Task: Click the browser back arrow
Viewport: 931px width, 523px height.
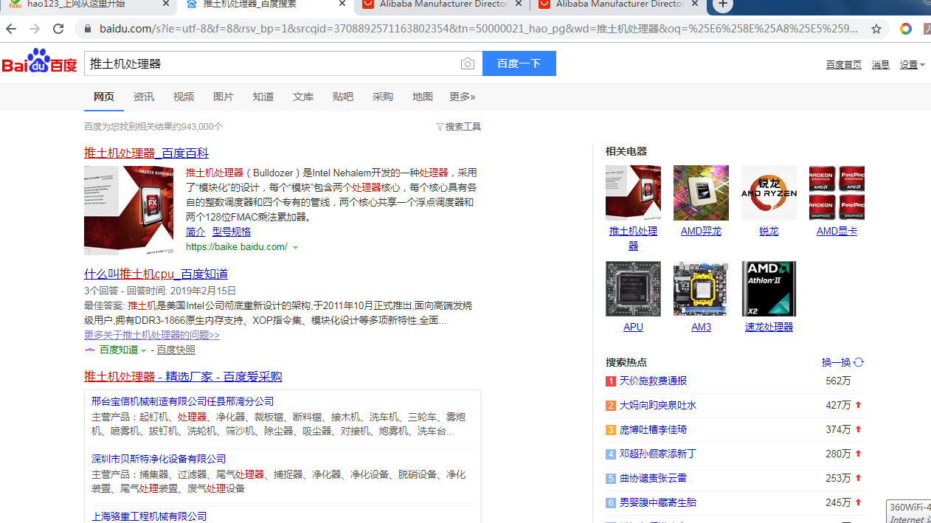Action: coord(11,29)
